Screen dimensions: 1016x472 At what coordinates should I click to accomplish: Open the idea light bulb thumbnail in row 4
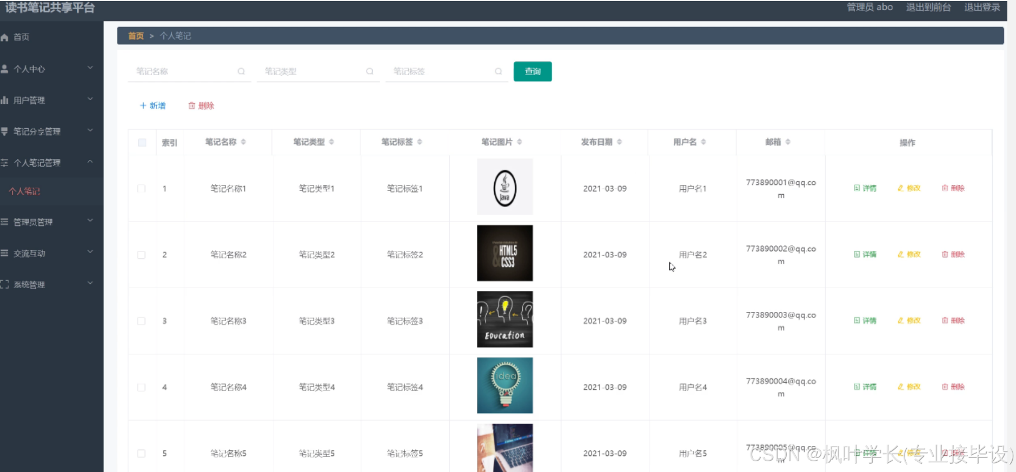pos(505,385)
